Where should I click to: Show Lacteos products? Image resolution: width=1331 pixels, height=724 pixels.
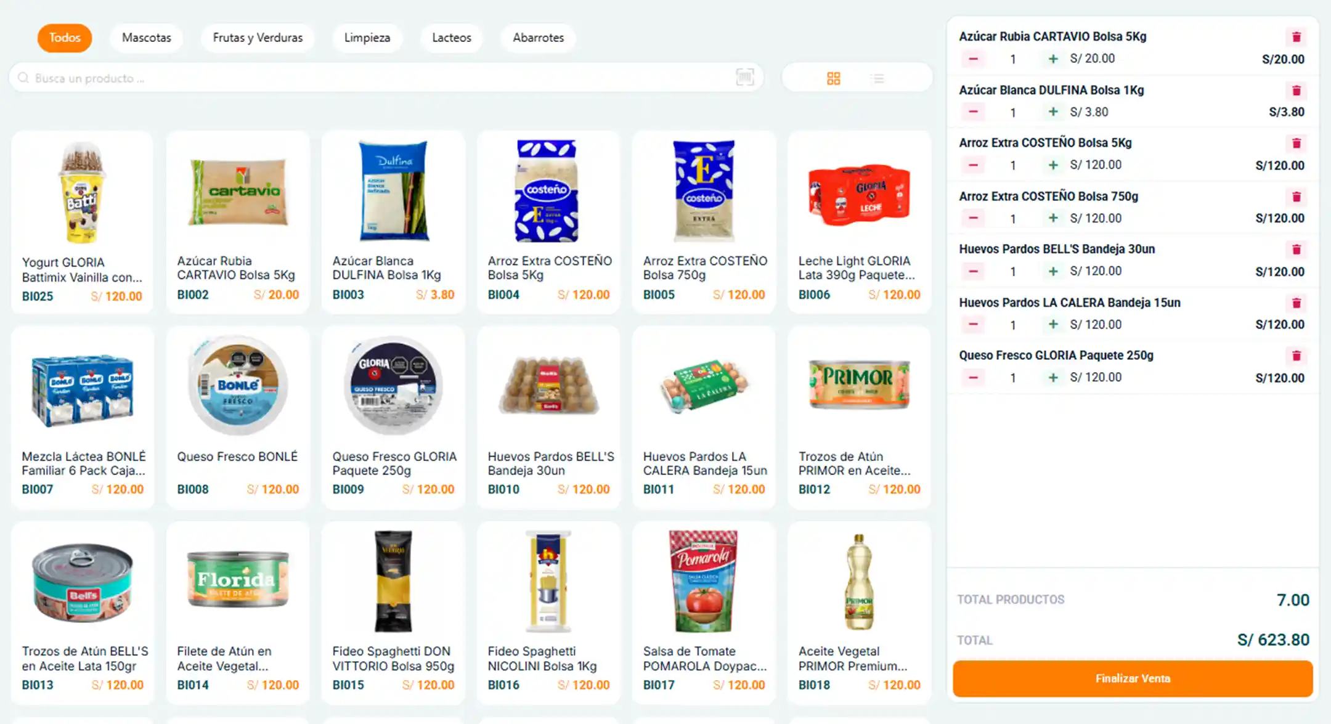click(452, 38)
